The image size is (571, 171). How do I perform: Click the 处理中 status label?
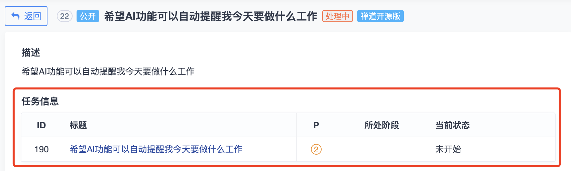(x=337, y=16)
